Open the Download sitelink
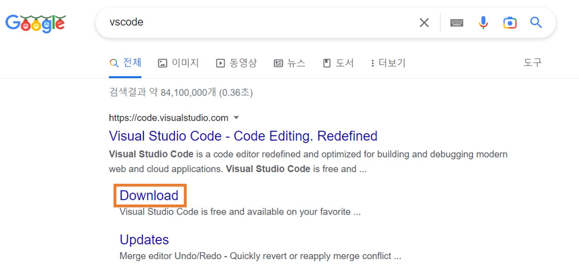 [x=149, y=195]
